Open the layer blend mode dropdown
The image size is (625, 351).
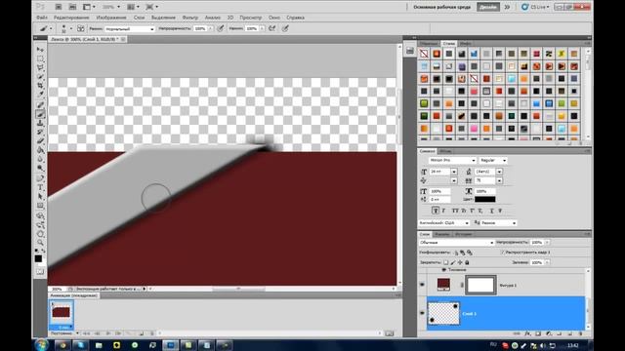(x=456, y=243)
